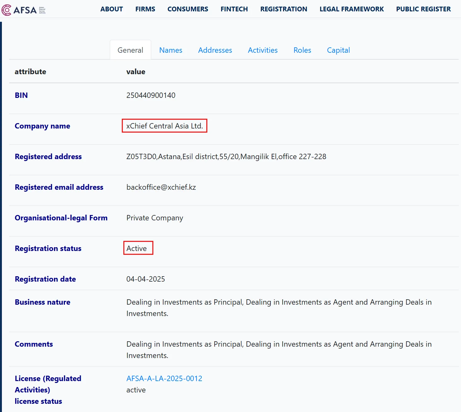The image size is (461, 412).
Task: Click the BIN attribute label
Action: [21, 95]
